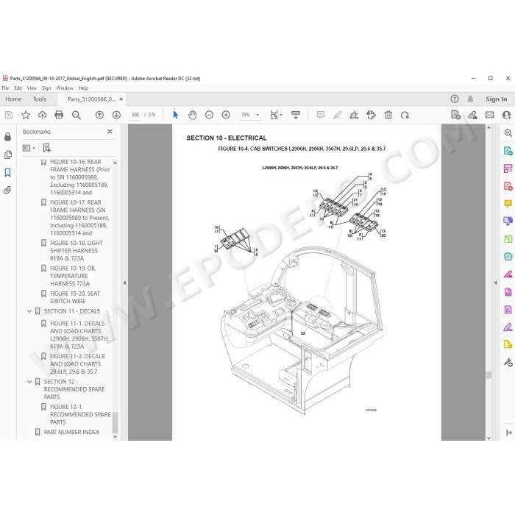This screenshot has width=515, height=515.
Task: Print the document with printer icon
Action: 59,115
